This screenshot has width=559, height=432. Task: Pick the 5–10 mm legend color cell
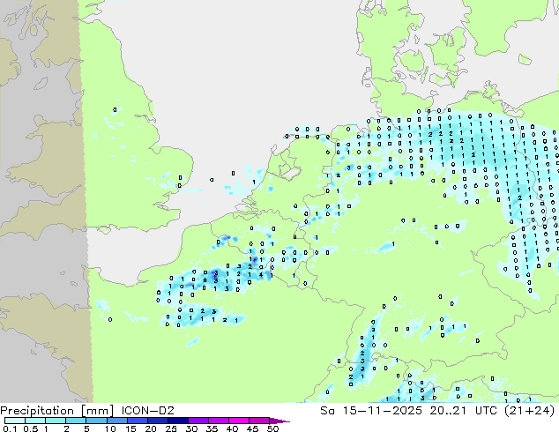pos(96,421)
